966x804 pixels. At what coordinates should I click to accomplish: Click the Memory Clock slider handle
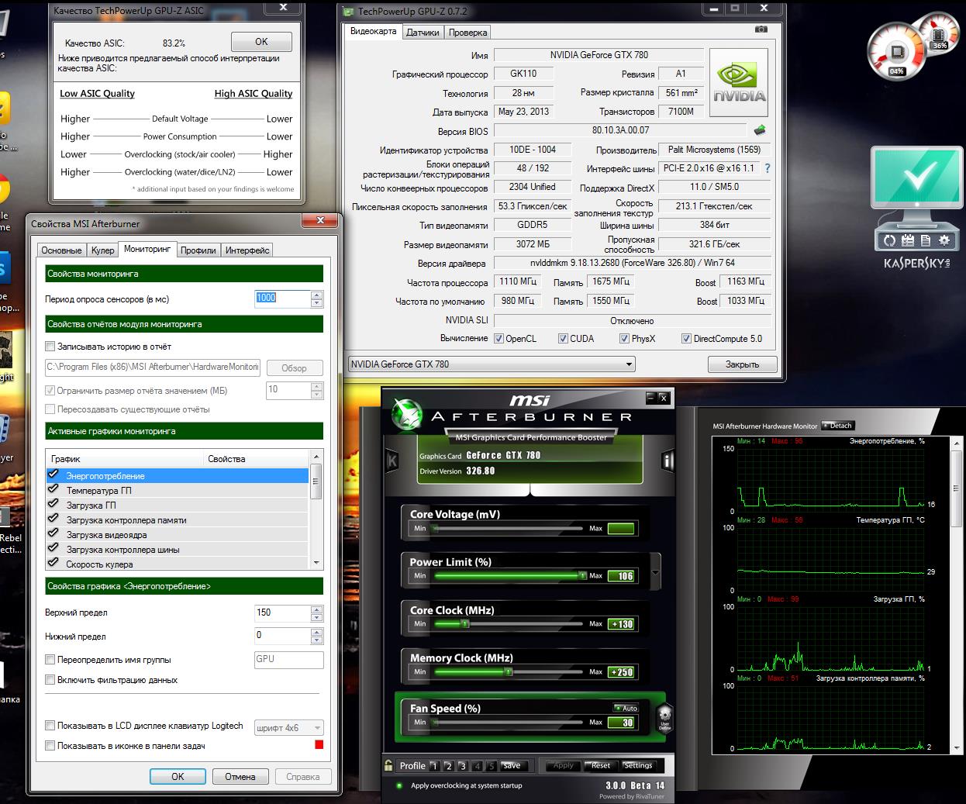click(509, 671)
